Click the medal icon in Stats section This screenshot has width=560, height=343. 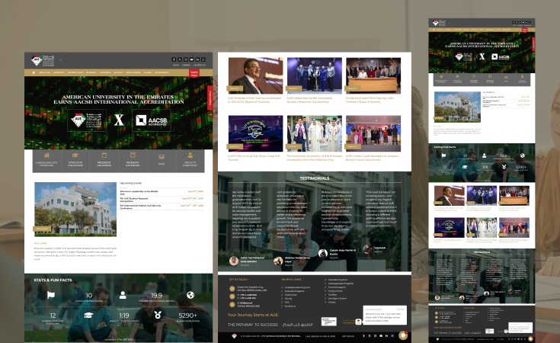click(158, 315)
